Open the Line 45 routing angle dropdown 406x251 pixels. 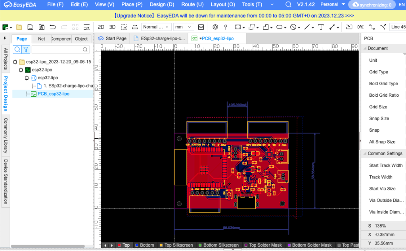click(x=398, y=27)
